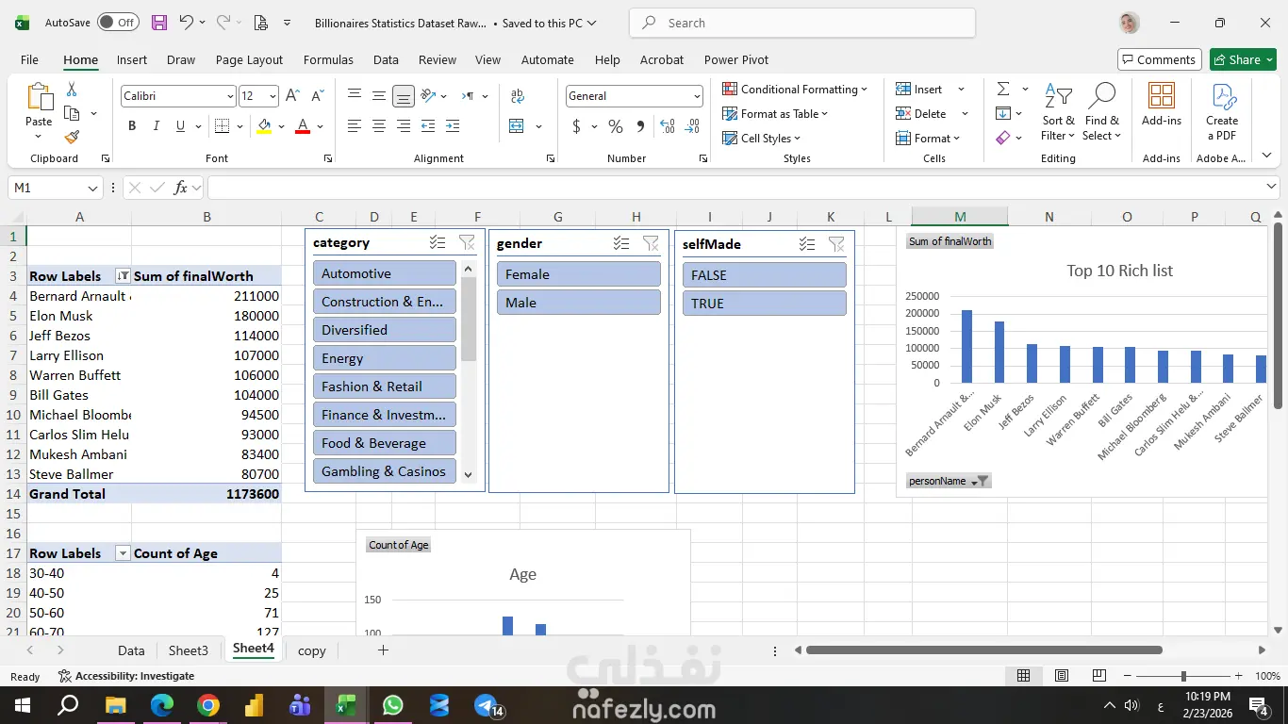1288x724 pixels.
Task: Undo the last action
Action: coord(186,23)
